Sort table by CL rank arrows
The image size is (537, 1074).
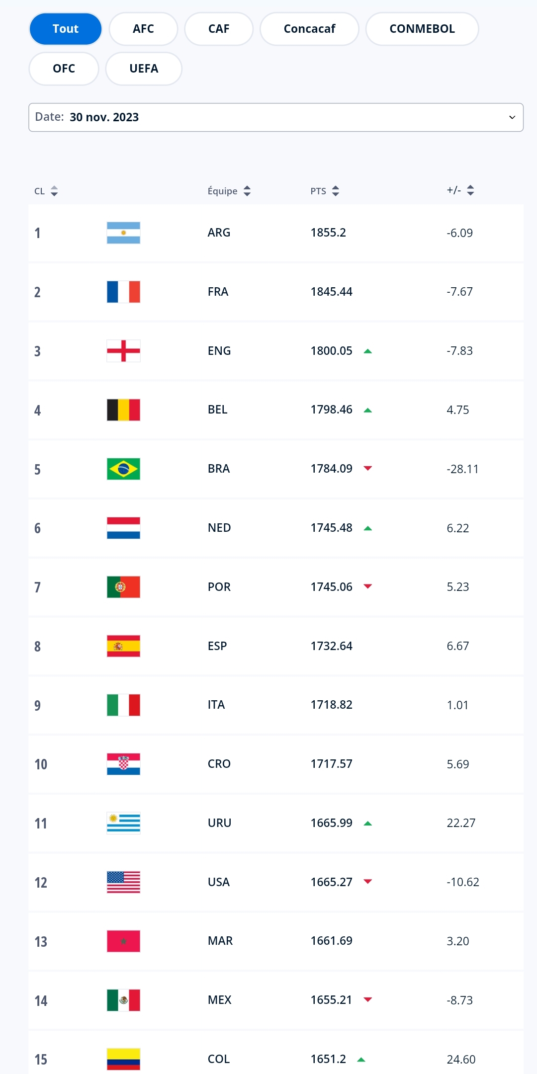point(54,191)
